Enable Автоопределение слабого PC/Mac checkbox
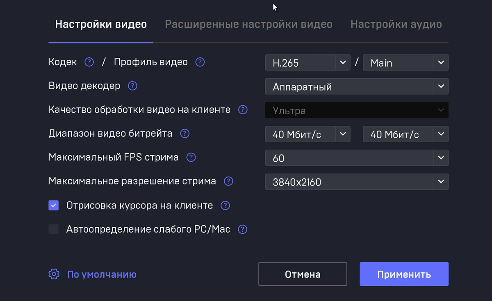The height and width of the screenshot is (301, 492). tap(54, 229)
